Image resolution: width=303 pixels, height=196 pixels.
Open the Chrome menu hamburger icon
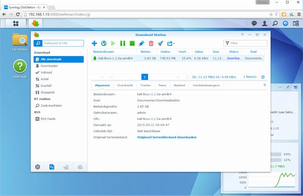299,14
